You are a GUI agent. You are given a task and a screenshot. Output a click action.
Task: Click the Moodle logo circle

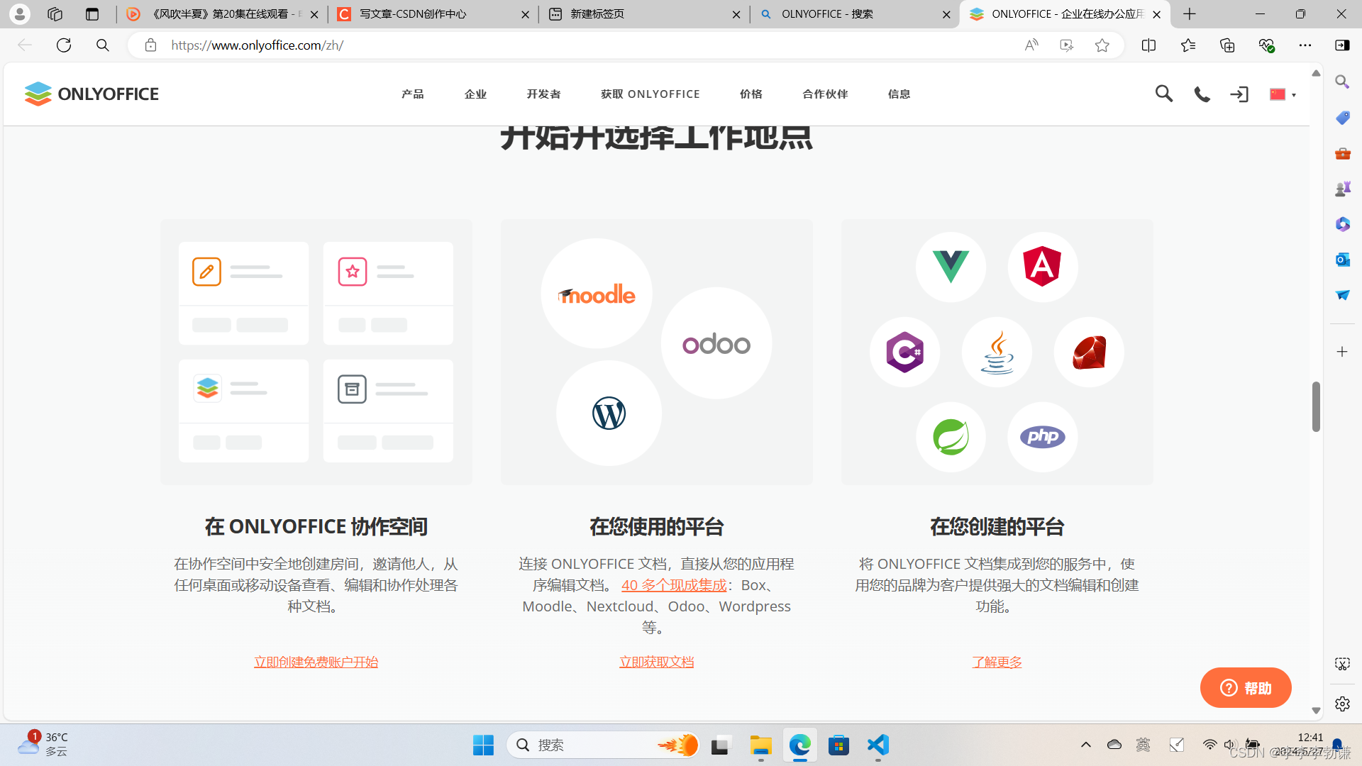597,294
